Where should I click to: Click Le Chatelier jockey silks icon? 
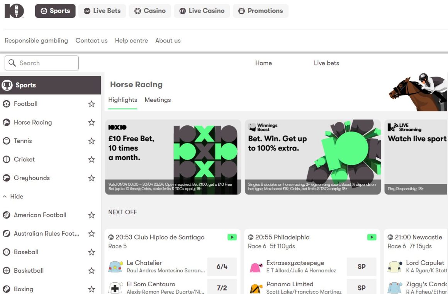[x=115, y=267]
